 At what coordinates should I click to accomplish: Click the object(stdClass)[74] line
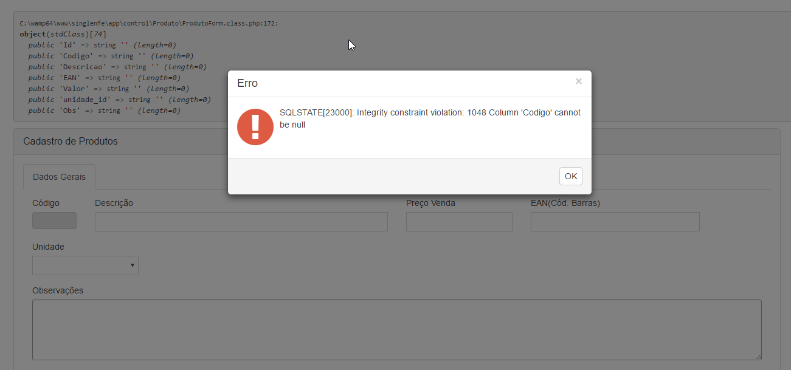click(x=63, y=34)
